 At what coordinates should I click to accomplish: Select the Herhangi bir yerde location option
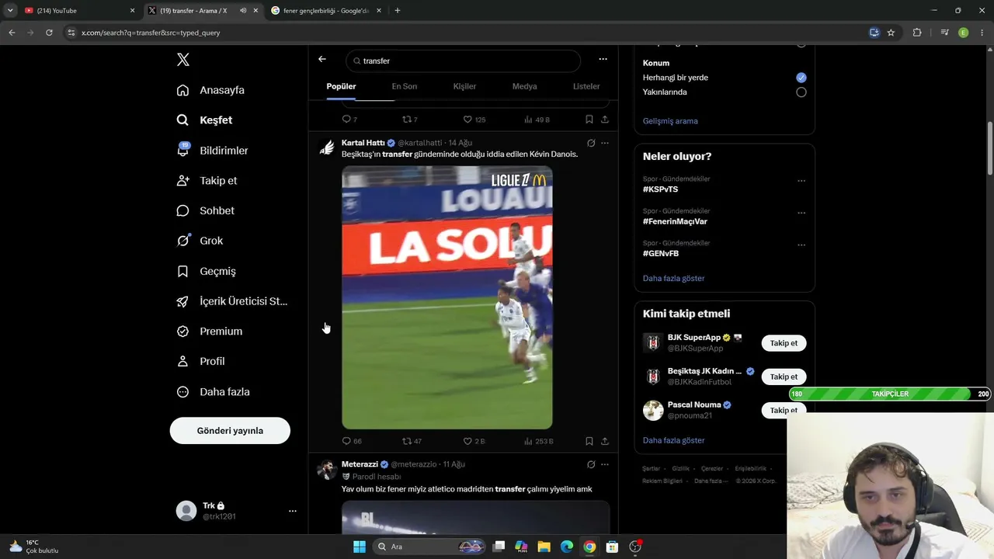point(801,78)
